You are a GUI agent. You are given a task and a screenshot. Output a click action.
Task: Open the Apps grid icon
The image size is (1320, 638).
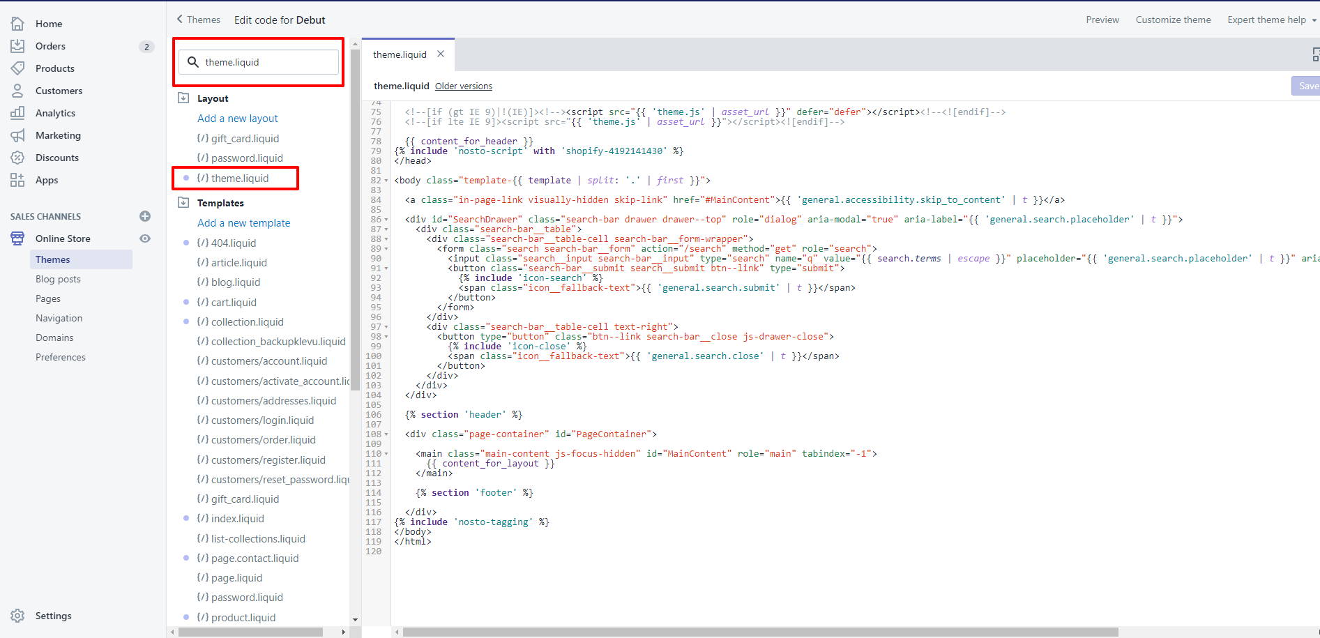(17, 180)
